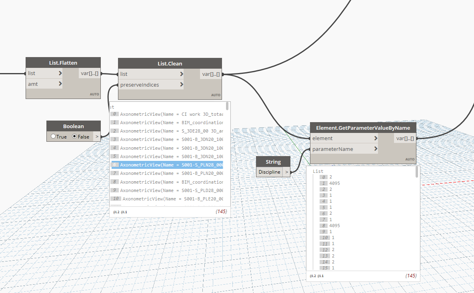Select index 8 value 4095 in values list
The height and width of the screenshot is (293, 474).
tap(330, 226)
